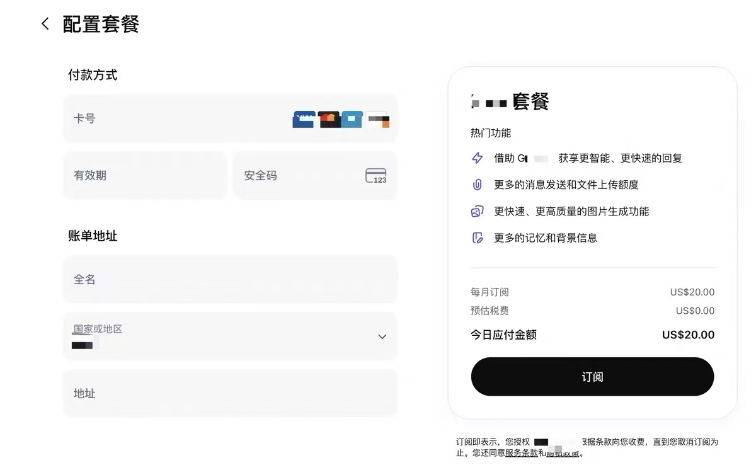Image resolution: width=756 pixels, height=465 pixels.
Task: Click the memory and context feature icon
Action: point(478,238)
